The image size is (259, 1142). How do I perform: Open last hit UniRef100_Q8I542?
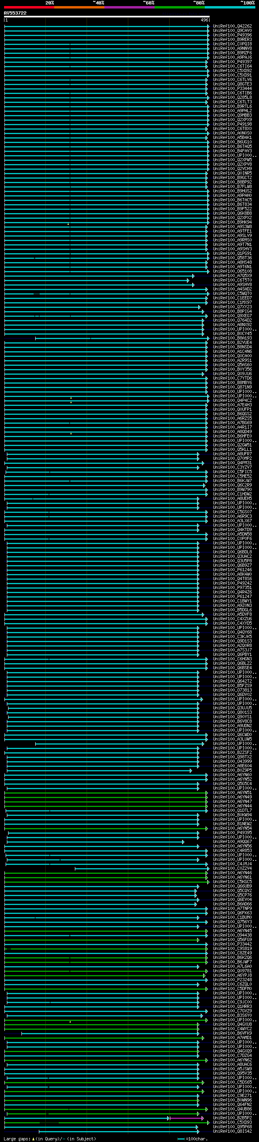click(232, 1131)
